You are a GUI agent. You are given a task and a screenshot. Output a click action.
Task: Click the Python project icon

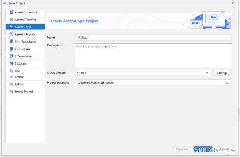point(11,84)
